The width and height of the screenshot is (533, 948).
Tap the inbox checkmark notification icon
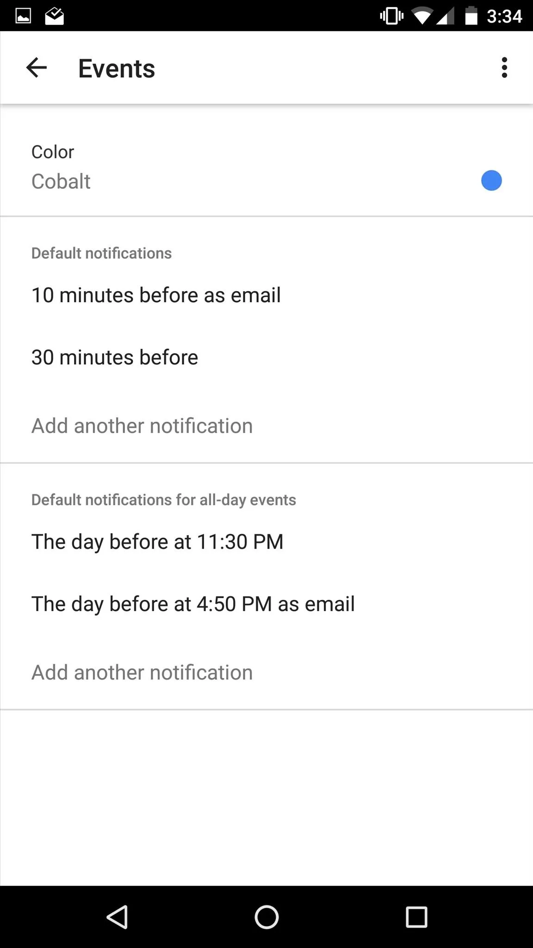pyautogui.click(x=54, y=16)
